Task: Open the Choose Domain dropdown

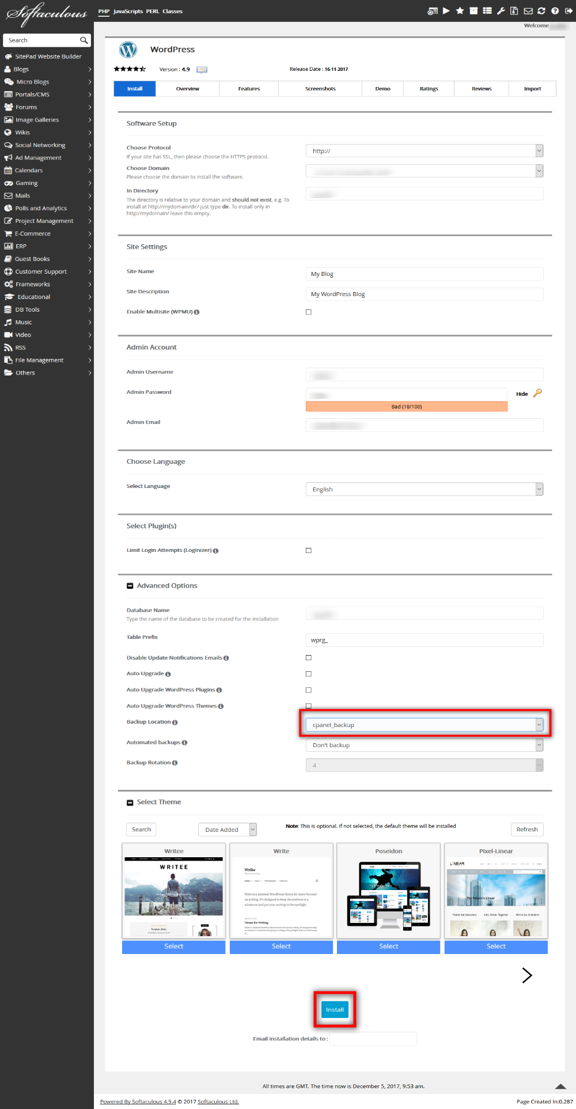Action: (425, 171)
